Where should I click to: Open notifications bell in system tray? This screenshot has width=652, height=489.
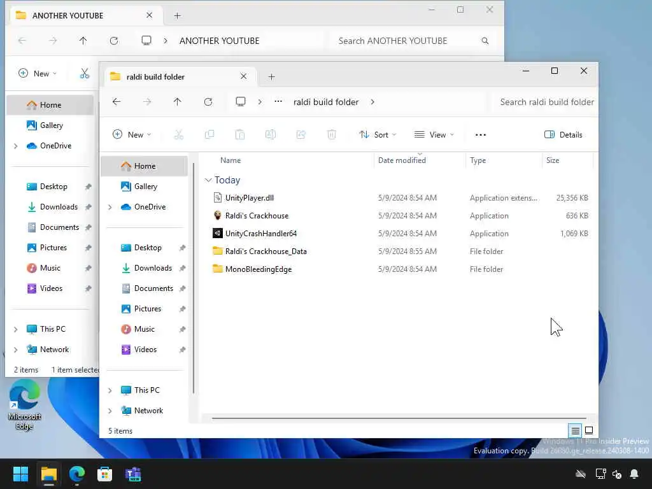(634, 474)
